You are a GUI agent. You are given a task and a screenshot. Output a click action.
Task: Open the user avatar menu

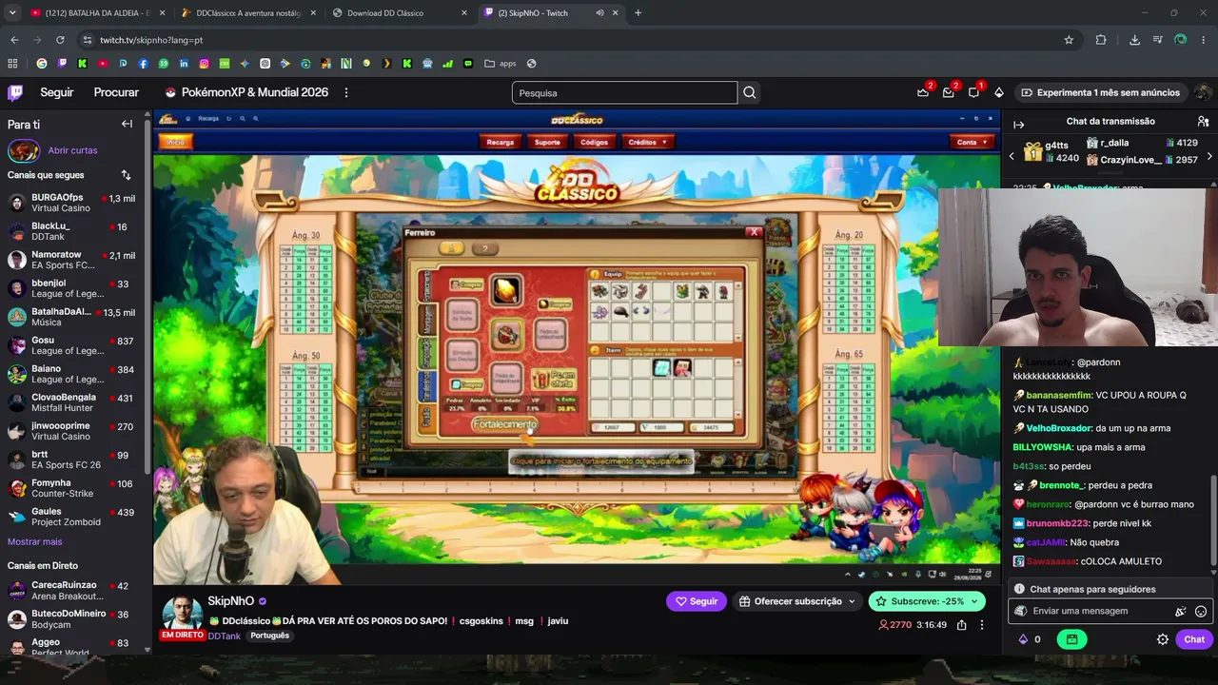1202,92
